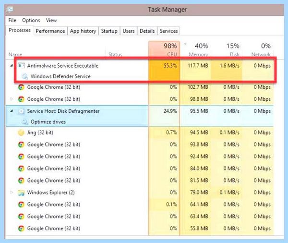Screen dimensions: 288x243
Task: Open the Users tab
Action: [128, 31]
